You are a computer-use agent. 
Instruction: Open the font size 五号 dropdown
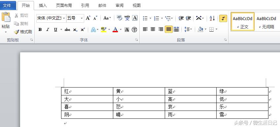click(82, 18)
